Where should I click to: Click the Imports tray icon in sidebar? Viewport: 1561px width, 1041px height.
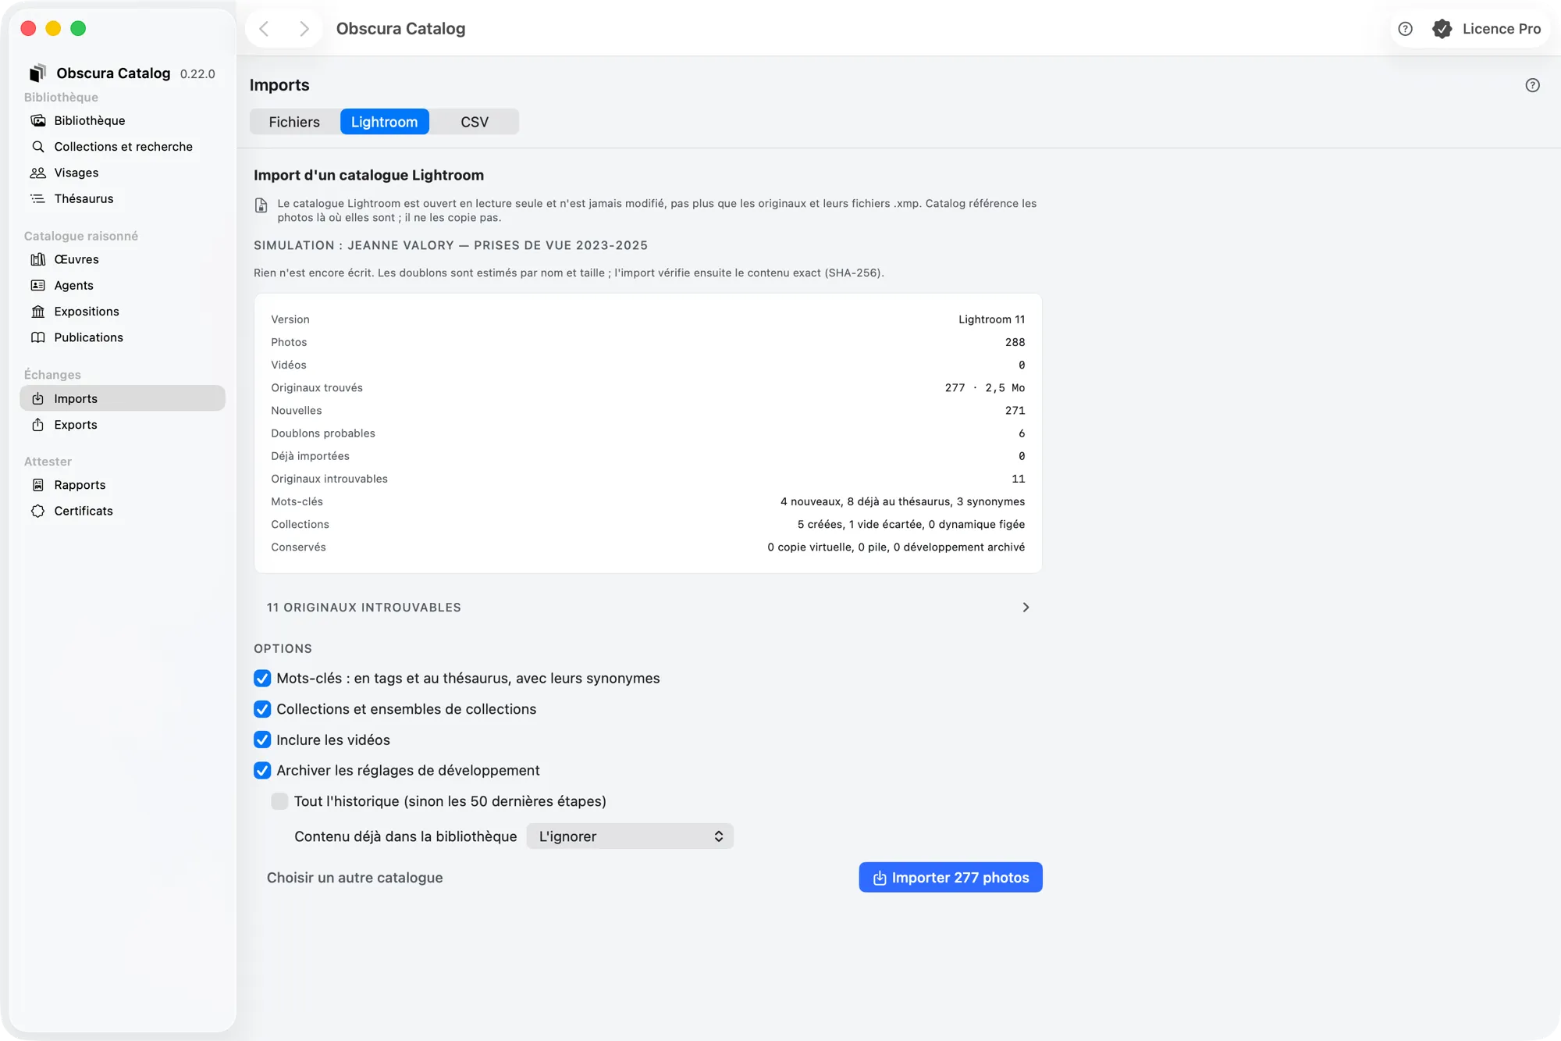37,398
